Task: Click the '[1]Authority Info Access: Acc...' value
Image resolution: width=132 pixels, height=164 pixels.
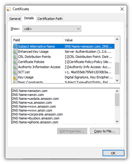Action: point(88,67)
